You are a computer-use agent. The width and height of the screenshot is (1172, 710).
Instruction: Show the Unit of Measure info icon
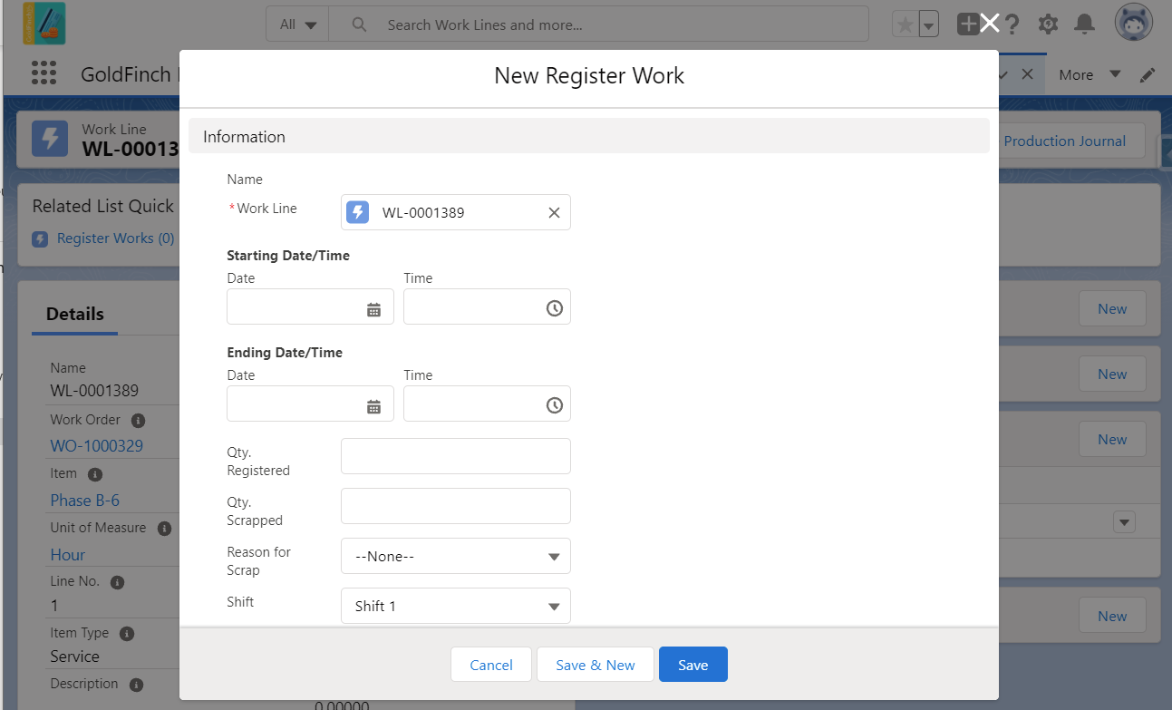[164, 528]
